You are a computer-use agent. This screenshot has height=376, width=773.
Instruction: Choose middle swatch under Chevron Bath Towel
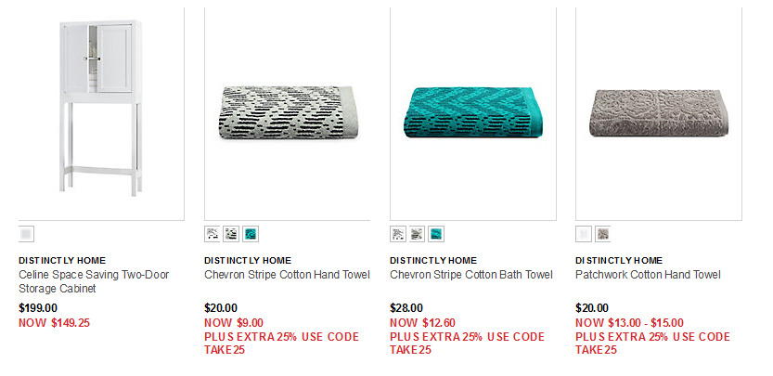coord(417,234)
